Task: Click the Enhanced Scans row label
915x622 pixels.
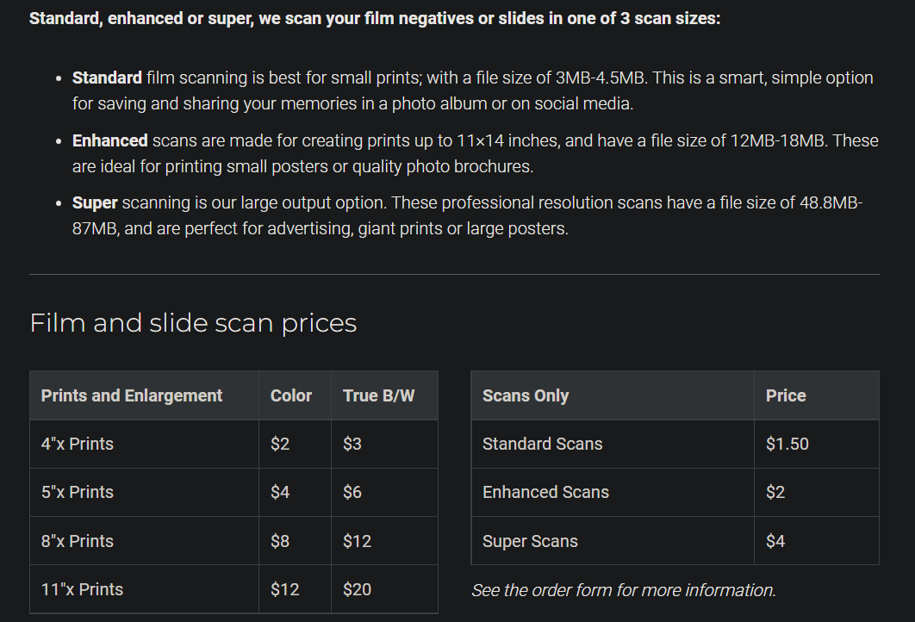Action: click(x=545, y=492)
